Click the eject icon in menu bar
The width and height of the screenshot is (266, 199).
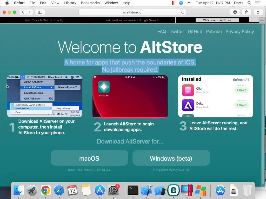(x=189, y=3)
